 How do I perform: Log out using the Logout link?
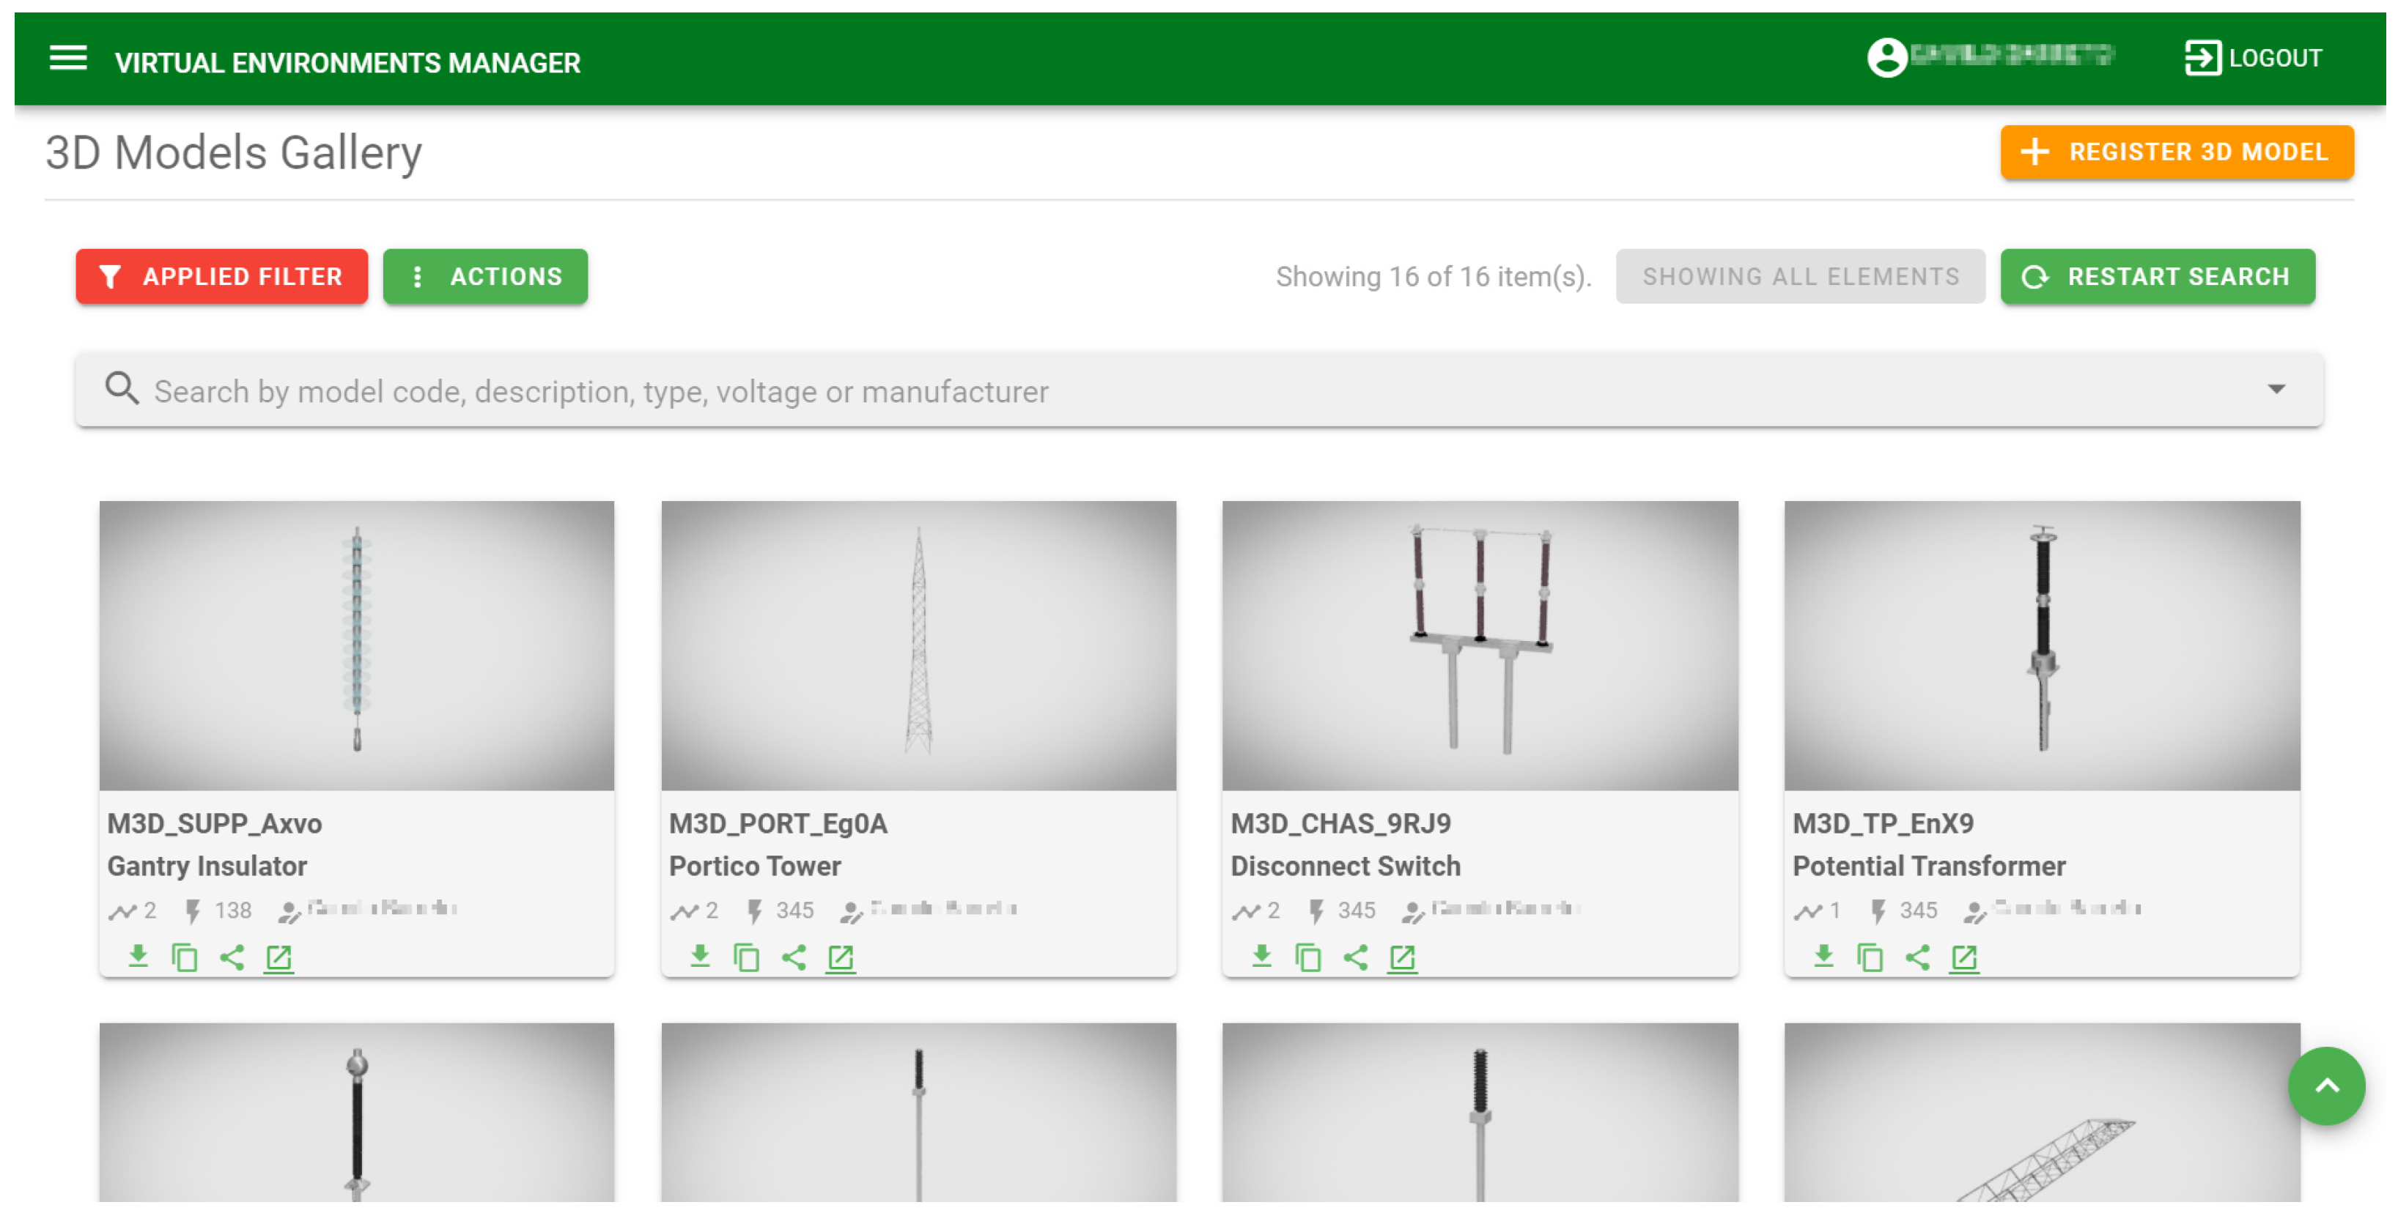(x=2253, y=58)
